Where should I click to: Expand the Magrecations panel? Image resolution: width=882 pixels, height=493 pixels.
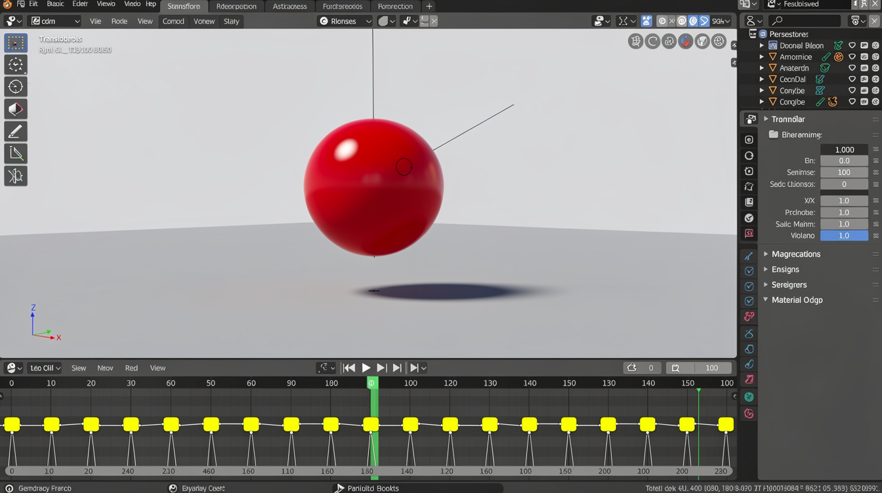795,254
